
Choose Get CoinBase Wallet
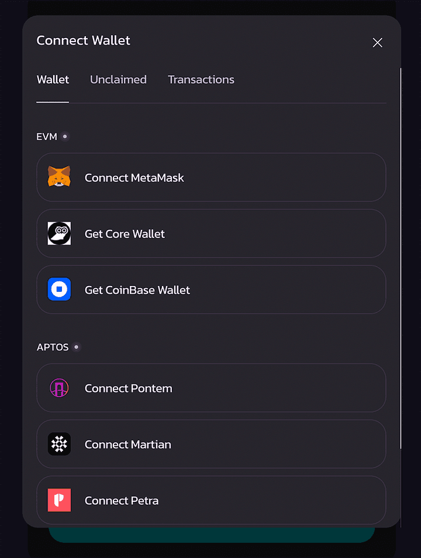tap(211, 290)
